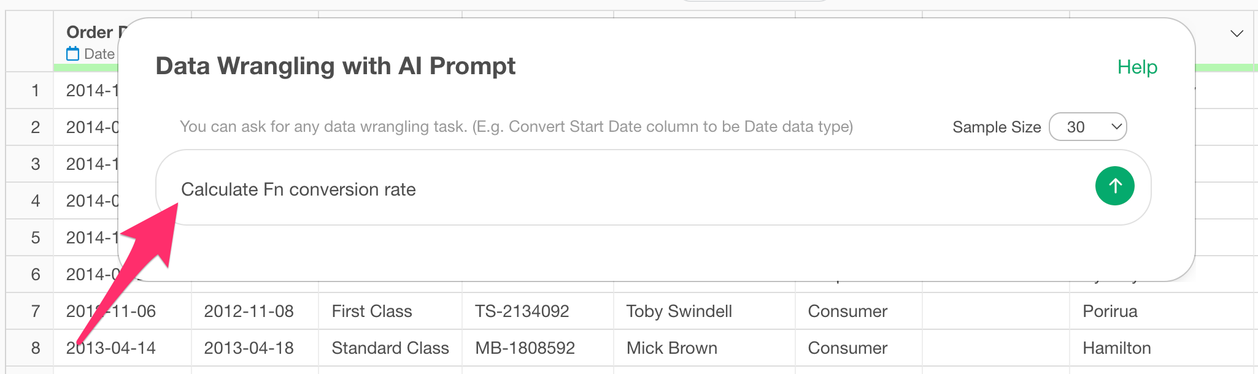Open the Sample Size dropdown
This screenshot has width=1258, height=374.
pos(1087,127)
